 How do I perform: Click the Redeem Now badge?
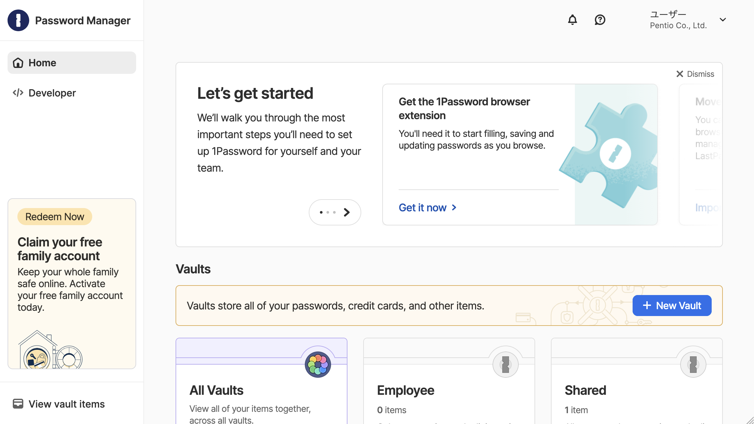click(x=55, y=217)
